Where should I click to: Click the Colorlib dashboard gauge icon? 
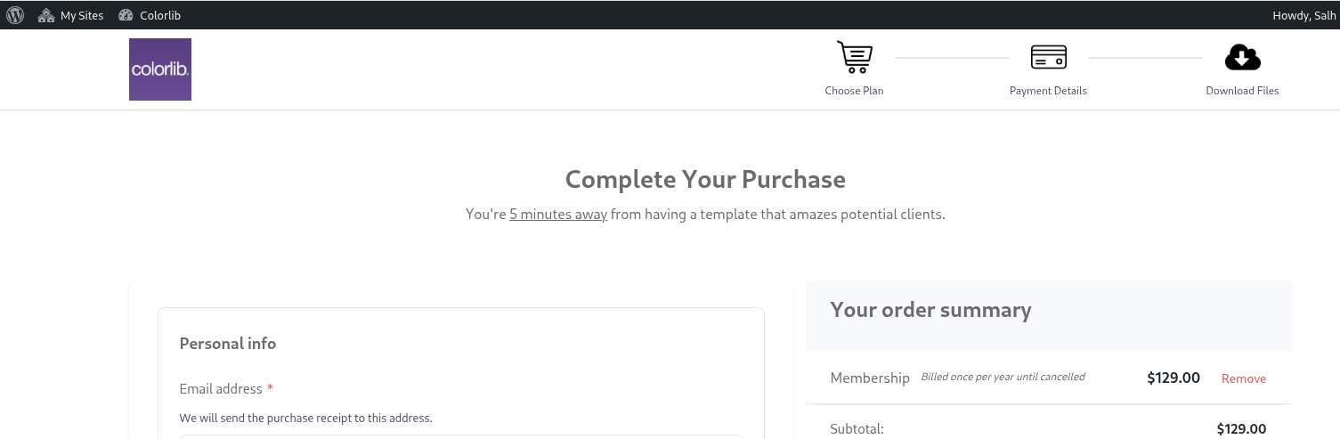tap(126, 15)
